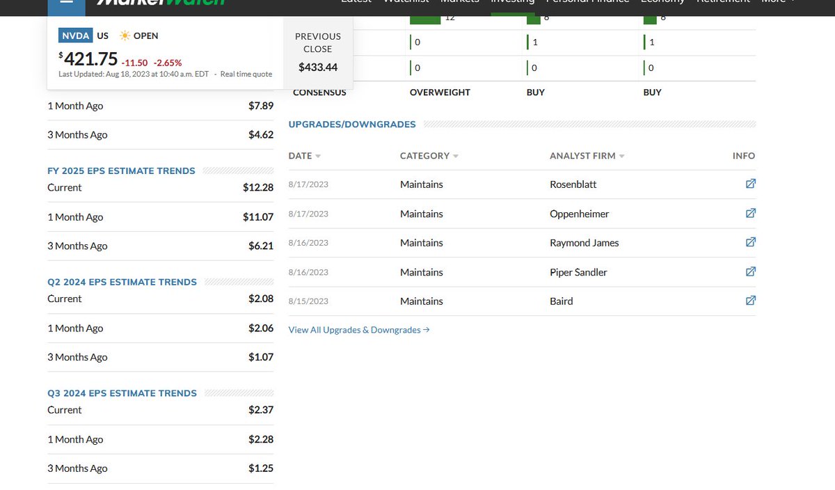This screenshot has width=835, height=490.
Task: Sort upgrades table by CATEGORY column
Action: pos(429,156)
